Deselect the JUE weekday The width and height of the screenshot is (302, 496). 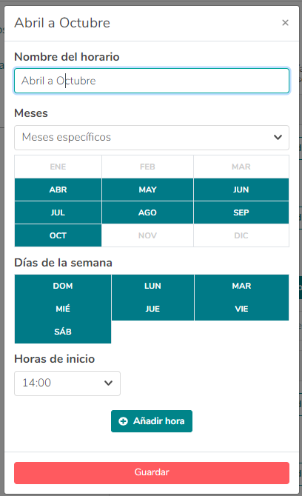tap(152, 309)
